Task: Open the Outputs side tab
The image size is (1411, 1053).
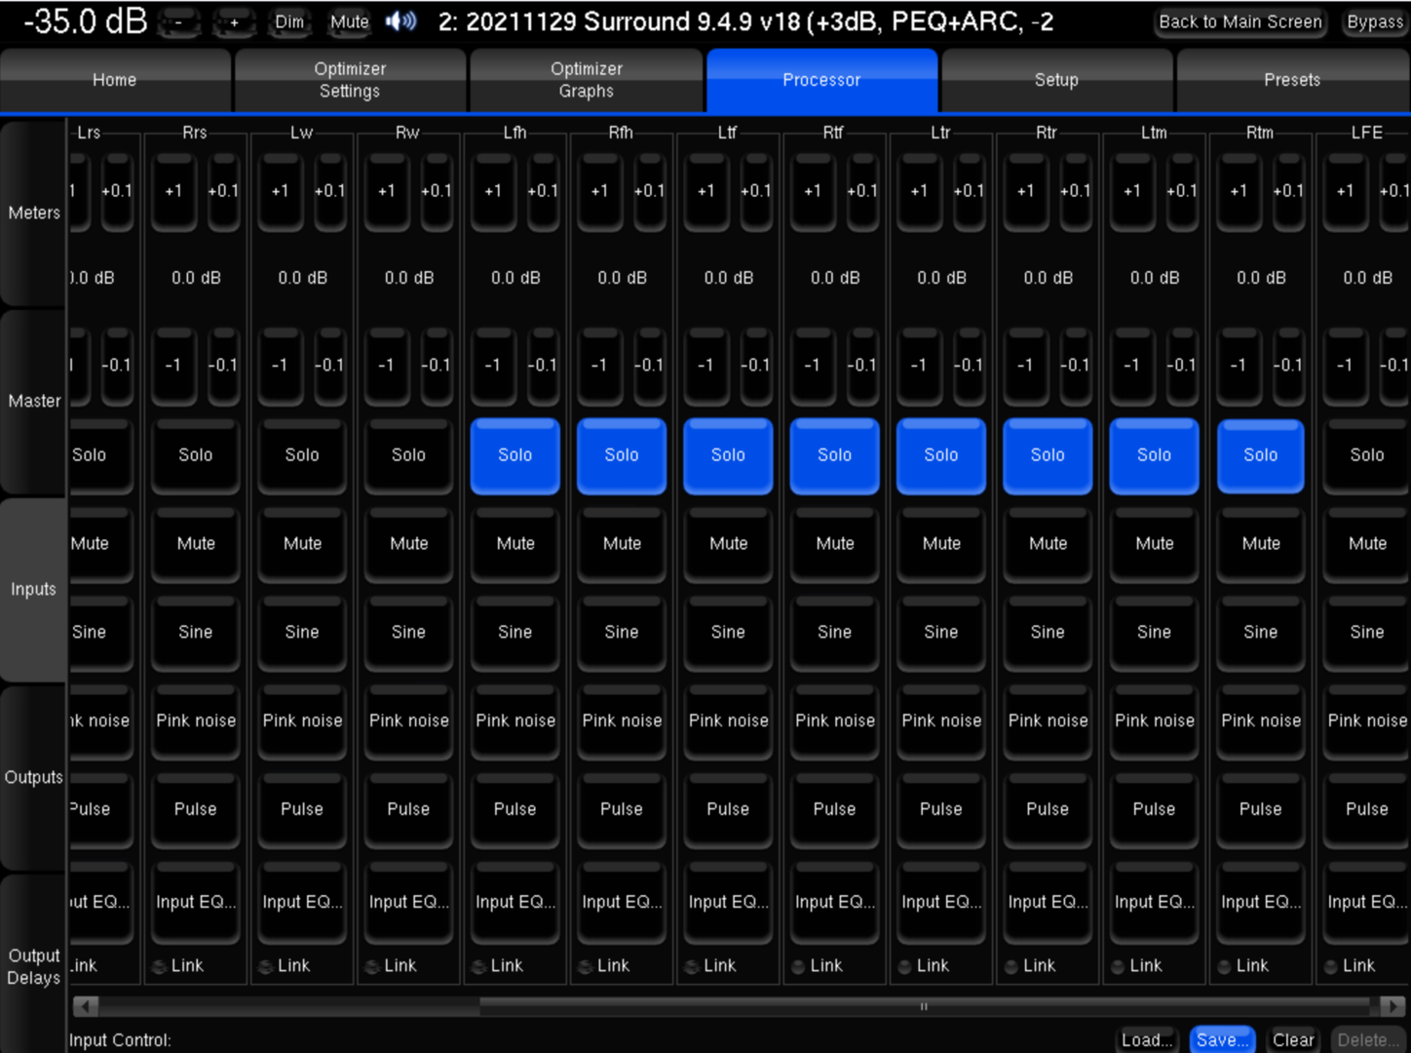Action: coord(33,777)
